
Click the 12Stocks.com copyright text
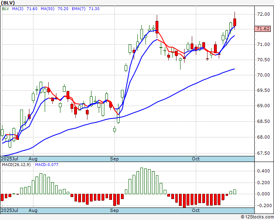pyautogui.click(x=257, y=217)
